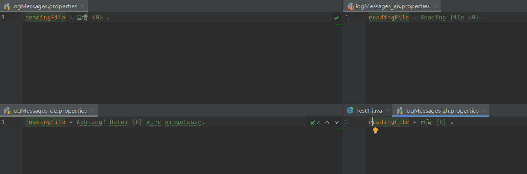This screenshot has height=174, width=527.
Task: Close the logMessages_de.properties tab
Action: (92, 110)
